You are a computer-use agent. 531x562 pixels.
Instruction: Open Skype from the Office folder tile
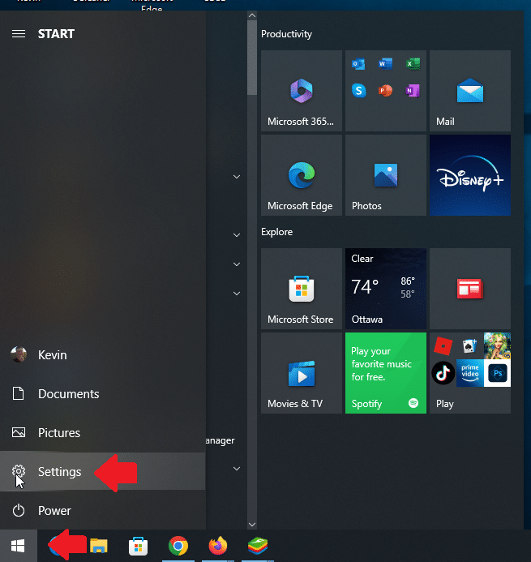coord(358,90)
